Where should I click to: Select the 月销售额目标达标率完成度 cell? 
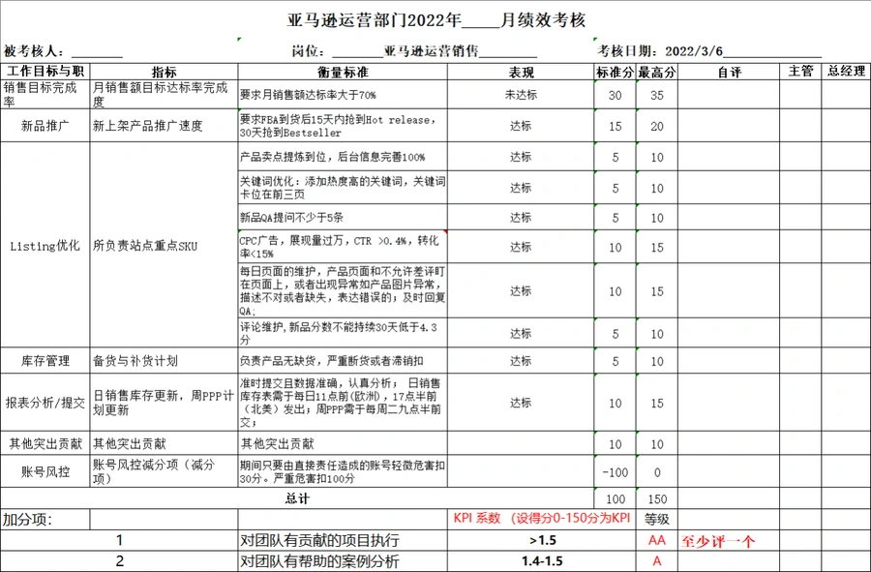(164, 95)
